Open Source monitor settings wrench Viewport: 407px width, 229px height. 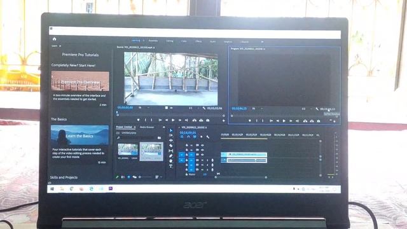[x=204, y=108]
